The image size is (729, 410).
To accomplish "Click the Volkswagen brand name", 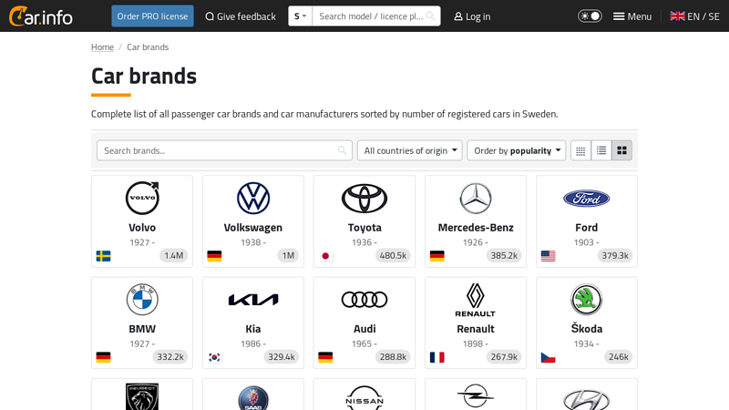I will [x=253, y=227].
